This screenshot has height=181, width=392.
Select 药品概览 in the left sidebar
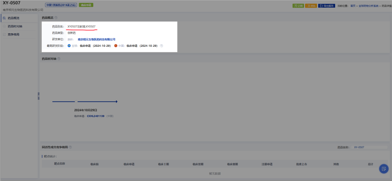13,18
